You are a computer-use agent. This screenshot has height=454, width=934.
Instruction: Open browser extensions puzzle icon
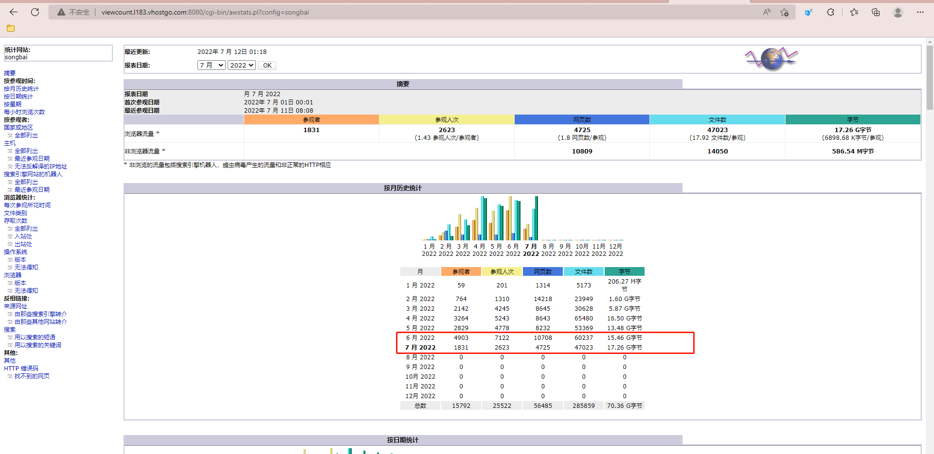point(830,12)
